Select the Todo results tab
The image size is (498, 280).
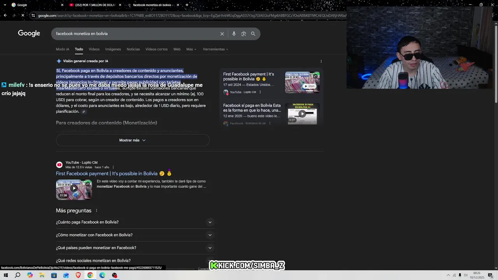(x=79, y=49)
